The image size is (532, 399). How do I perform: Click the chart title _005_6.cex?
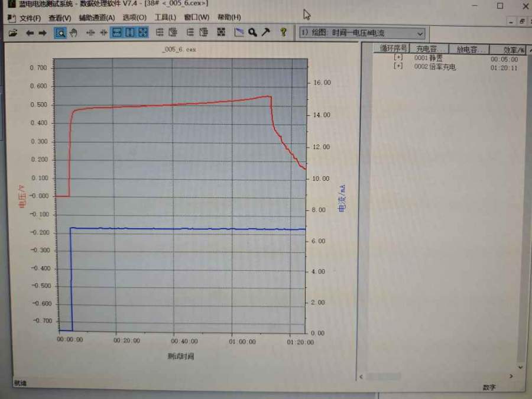point(179,50)
